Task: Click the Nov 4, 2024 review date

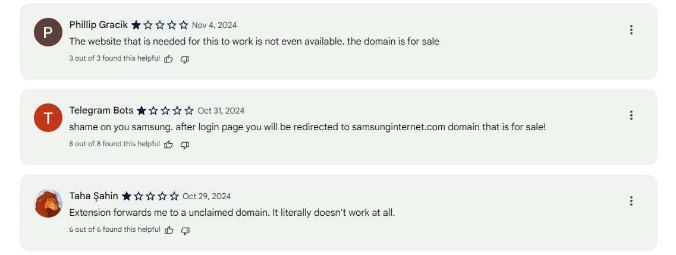Action: click(214, 25)
